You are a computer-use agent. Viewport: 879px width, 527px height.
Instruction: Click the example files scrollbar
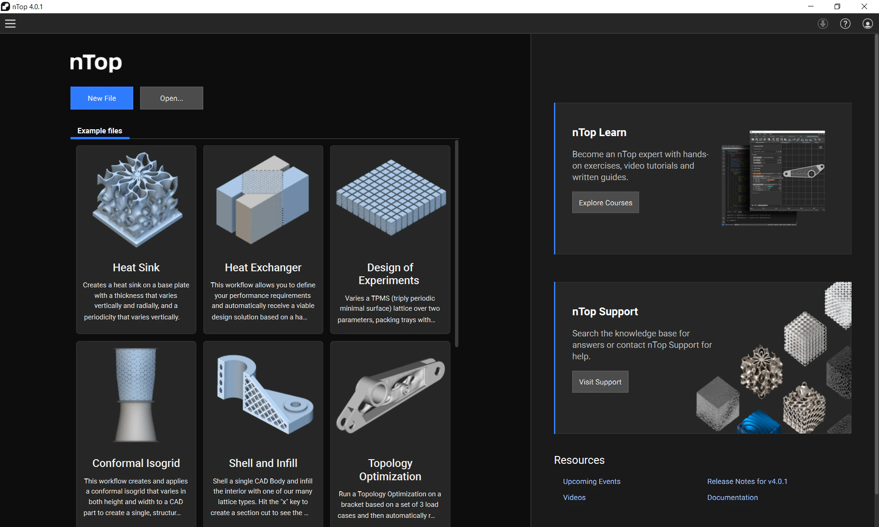(x=456, y=244)
